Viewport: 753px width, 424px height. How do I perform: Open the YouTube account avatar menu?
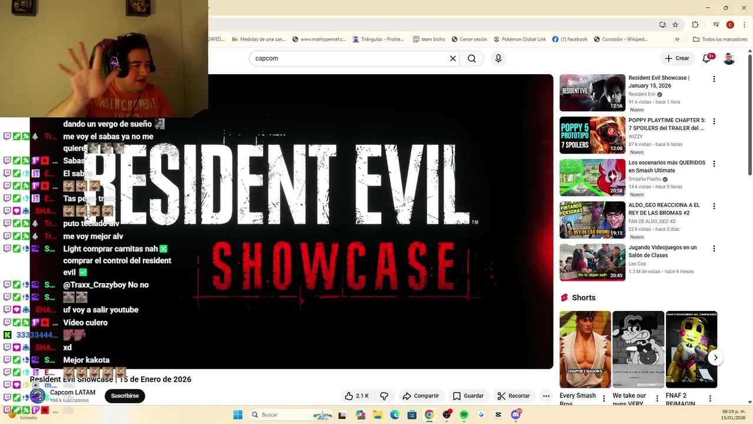pyautogui.click(x=729, y=58)
